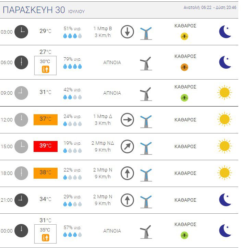Click the crescent moon icon at 06:00
Image resolution: width=242 pixels, height=248 pixels.
[225, 62]
